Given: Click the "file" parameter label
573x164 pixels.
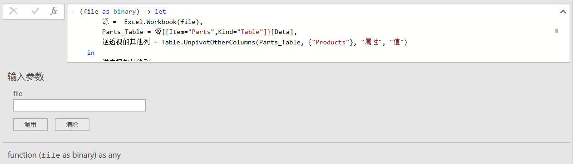Looking at the screenshot, I should coord(18,94).
